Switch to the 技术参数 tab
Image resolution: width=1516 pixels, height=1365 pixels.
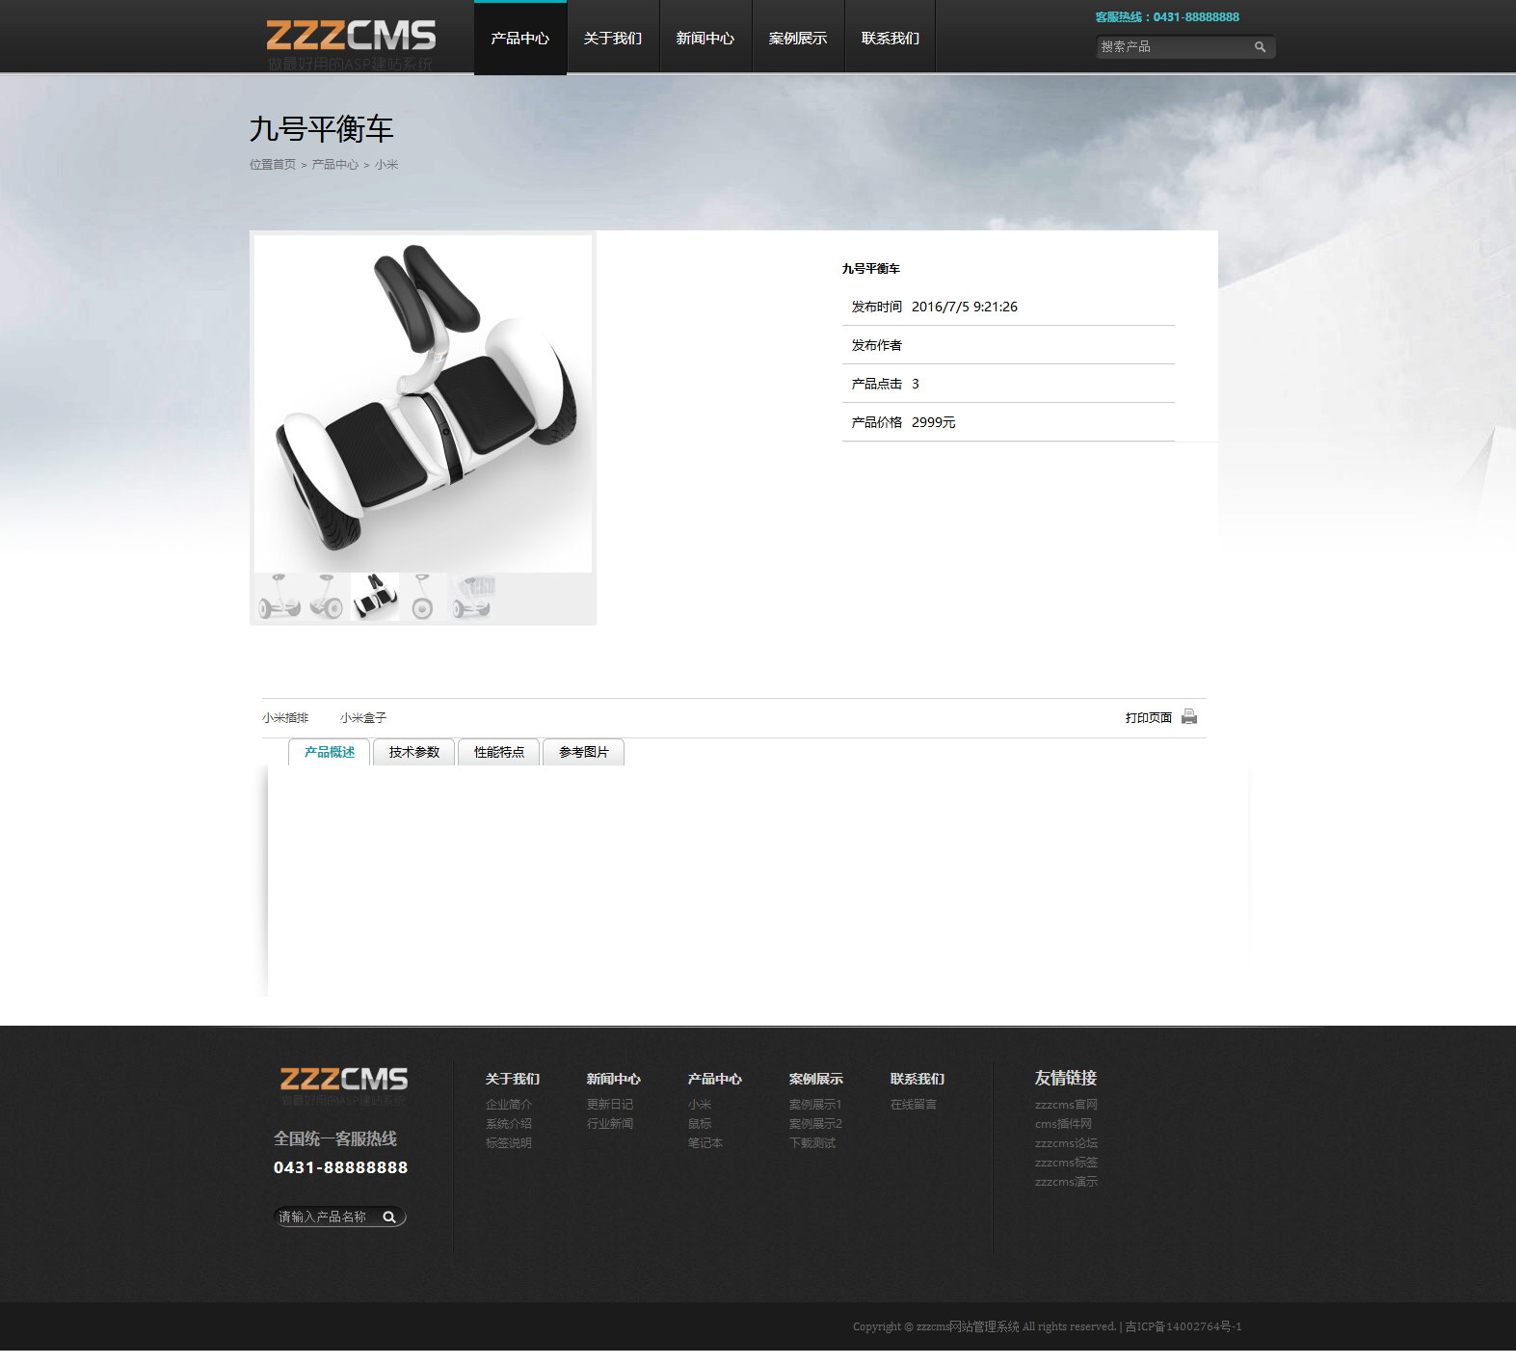click(414, 752)
